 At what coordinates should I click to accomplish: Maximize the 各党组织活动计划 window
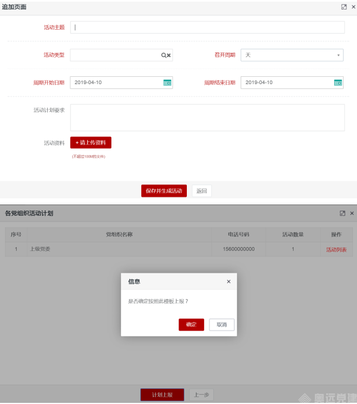[342, 213]
